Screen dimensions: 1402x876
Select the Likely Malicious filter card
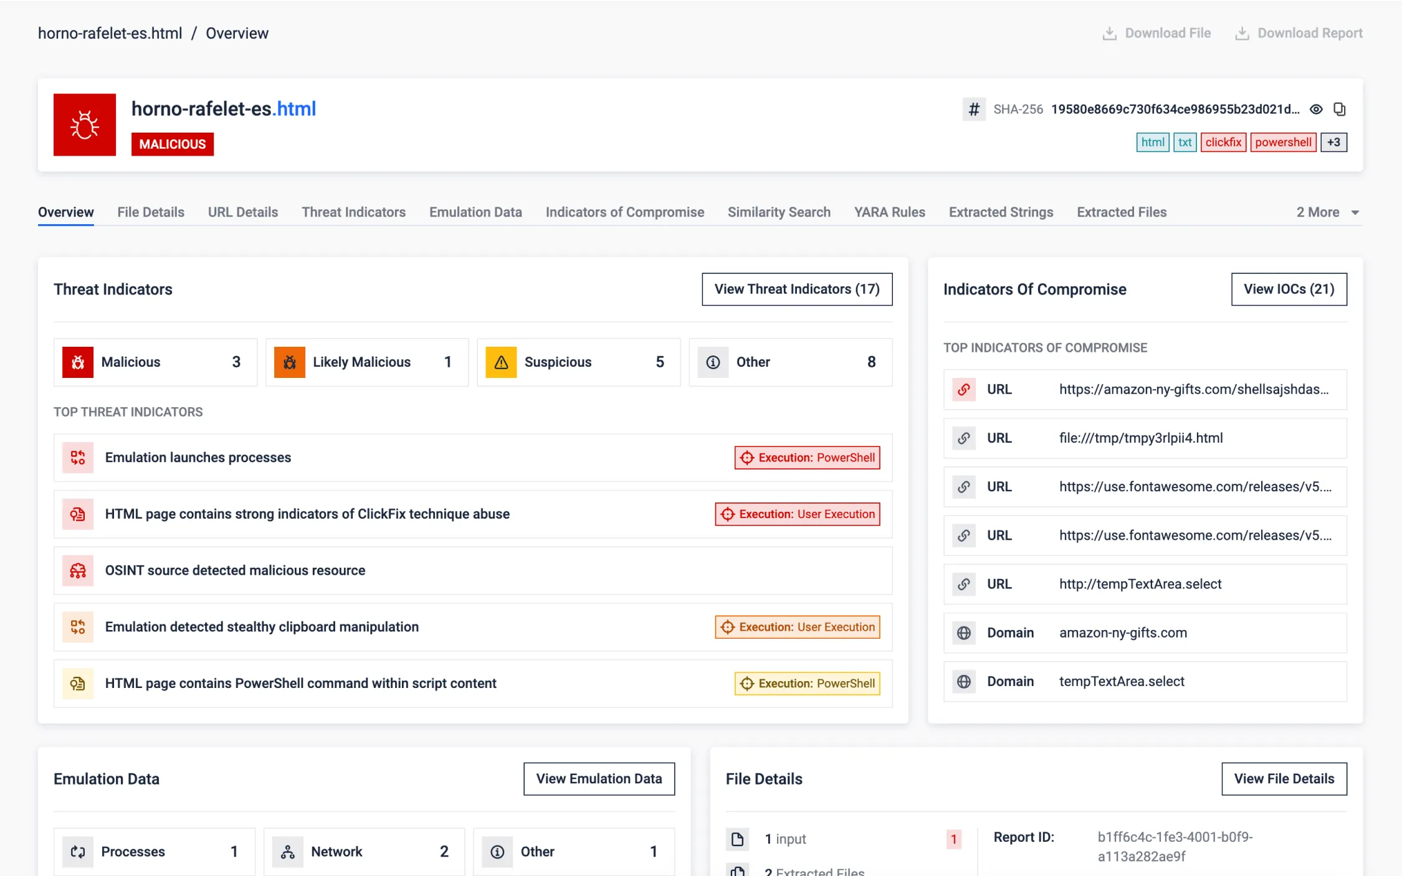point(366,362)
